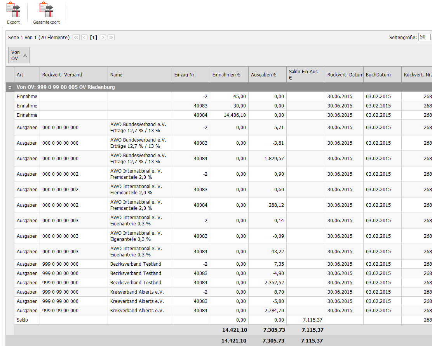Select the 43,22 Ausgaben cell
This screenshot has width=432, height=346.
[268, 252]
